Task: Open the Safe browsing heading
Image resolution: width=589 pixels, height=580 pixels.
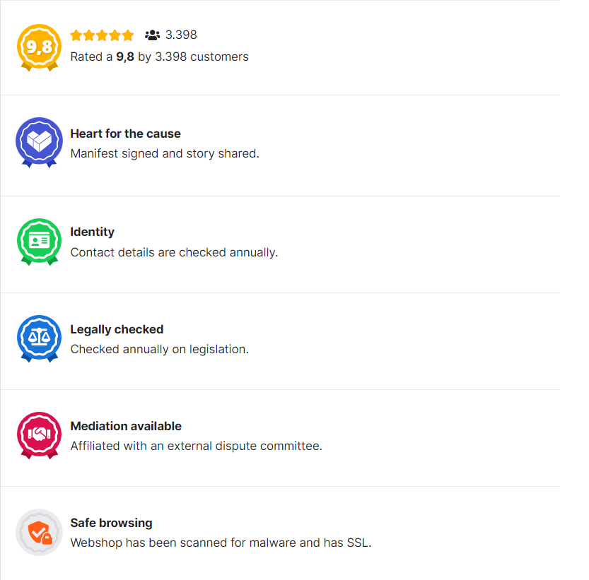Action: pos(111,523)
